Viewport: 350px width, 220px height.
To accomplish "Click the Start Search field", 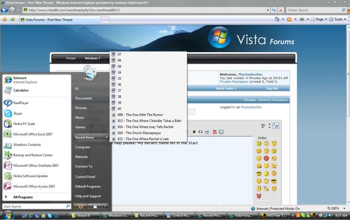I will 36,206.
